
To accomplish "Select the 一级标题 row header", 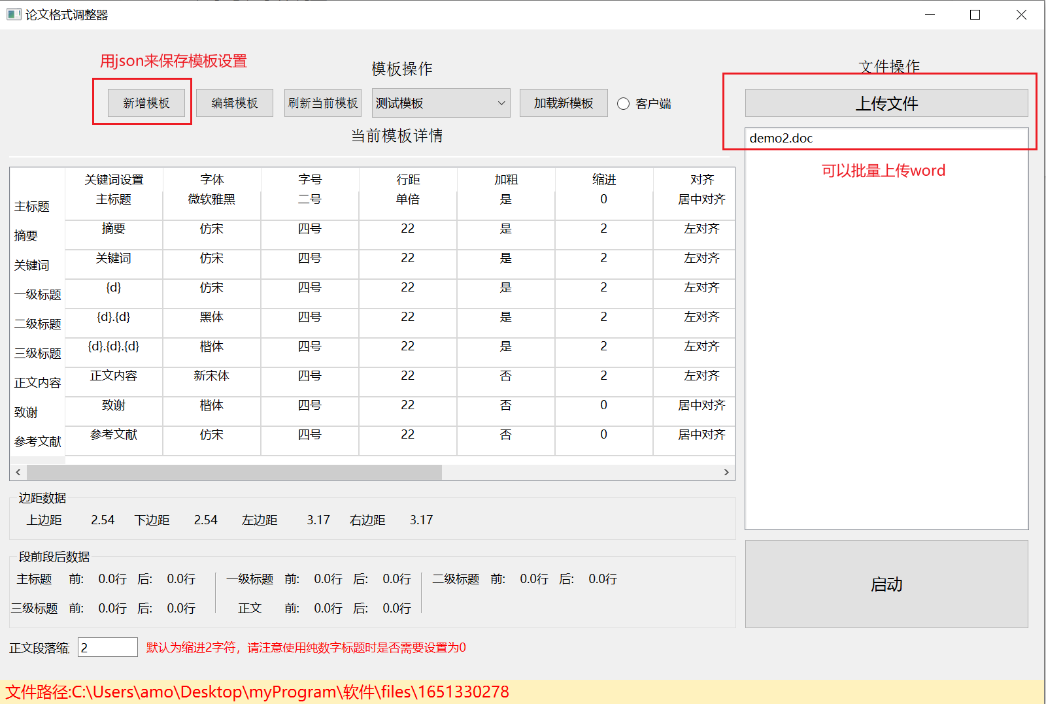I will [x=37, y=295].
